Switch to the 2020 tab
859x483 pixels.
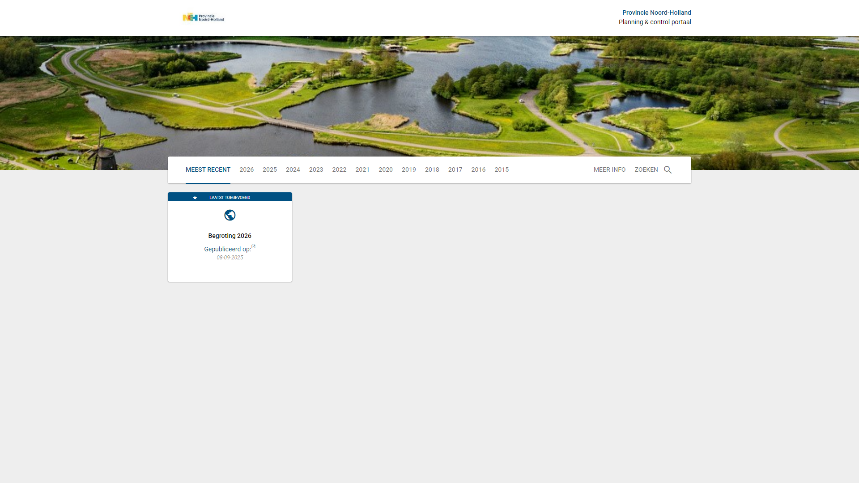[386, 170]
